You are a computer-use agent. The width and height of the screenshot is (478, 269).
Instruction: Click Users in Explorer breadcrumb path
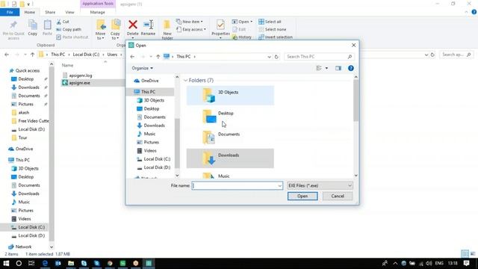point(112,55)
